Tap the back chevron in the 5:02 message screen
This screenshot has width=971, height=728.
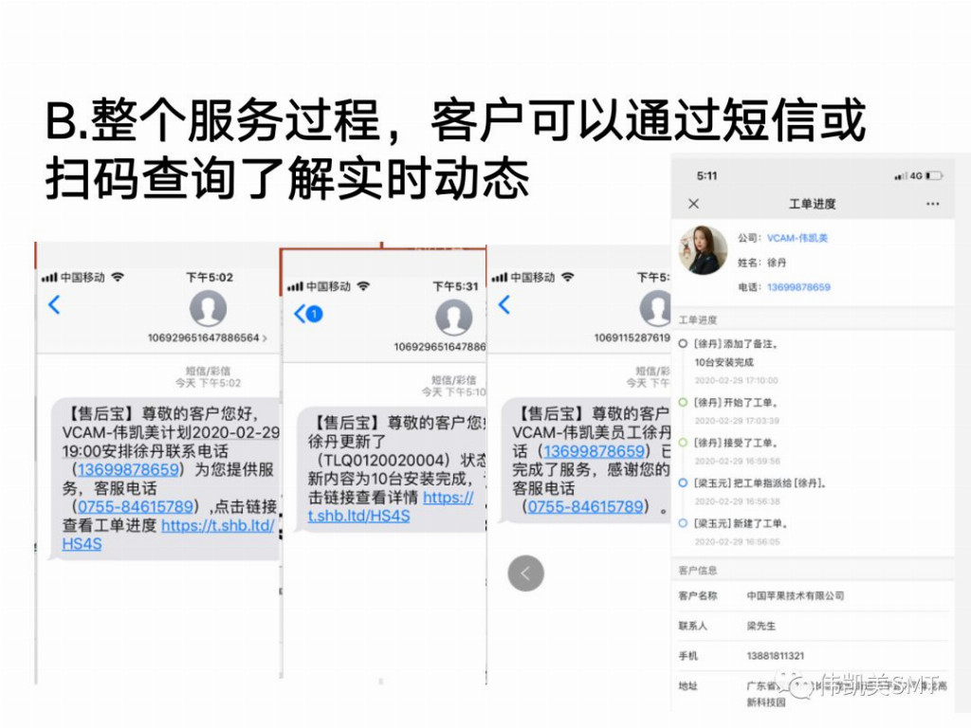pyautogui.click(x=54, y=305)
